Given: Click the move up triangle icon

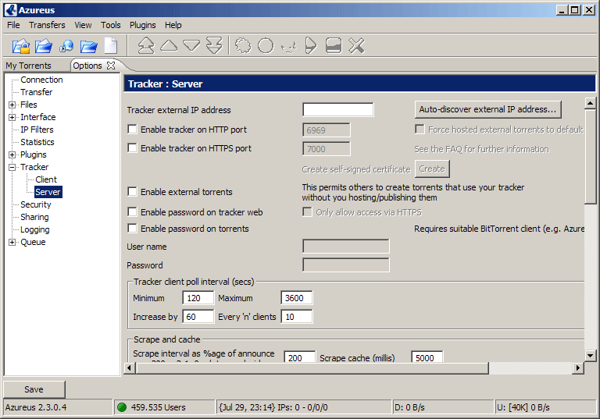Looking at the screenshot, I should pyautogui.click(x=169, y=45).
